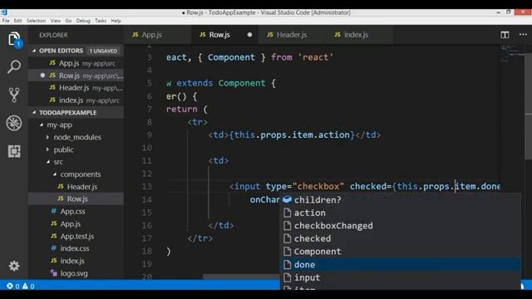Choose 'input' autocomplete suggestion
The height and width of the screenshot is (299, 532).
(x=401, y=277)
